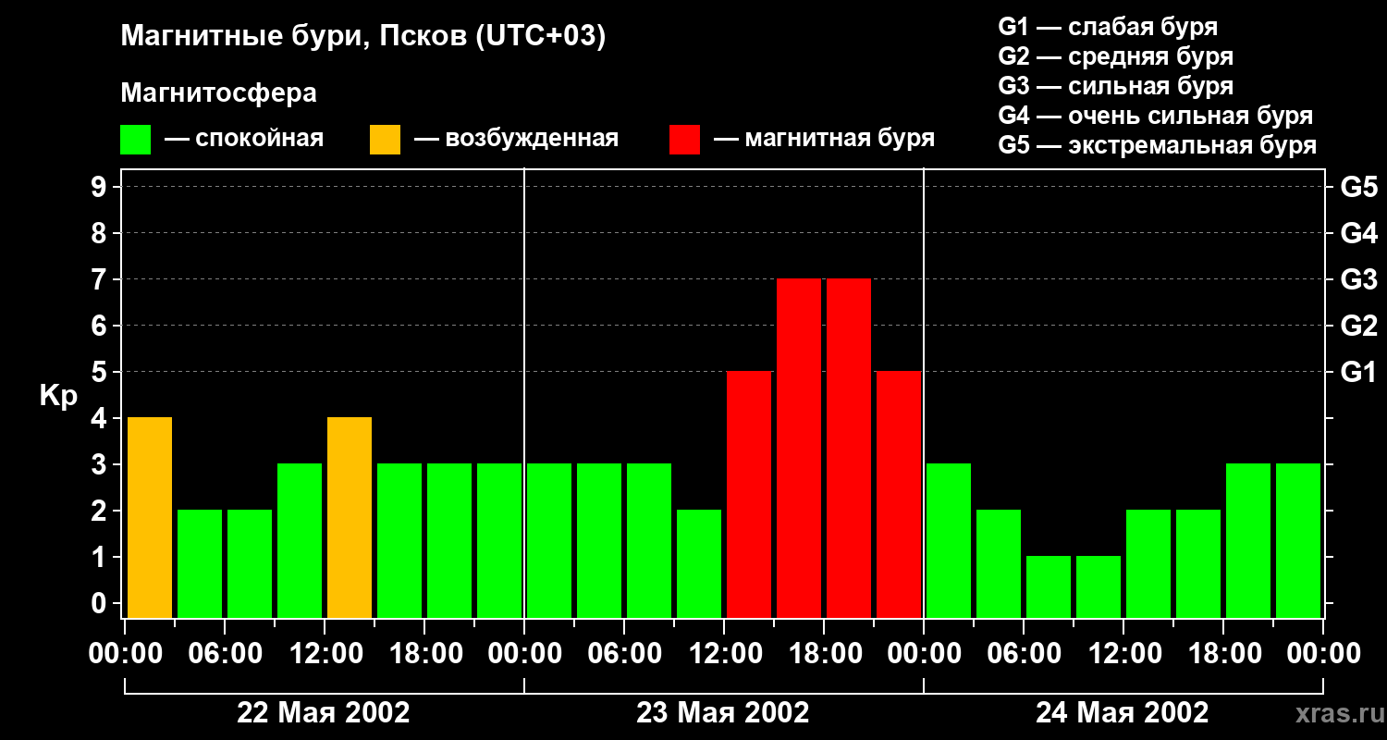Viewport: 1387px width, 740px height.
Task: Click the legend line 'G3 — сильная буря'
Action: (1115, 86)
